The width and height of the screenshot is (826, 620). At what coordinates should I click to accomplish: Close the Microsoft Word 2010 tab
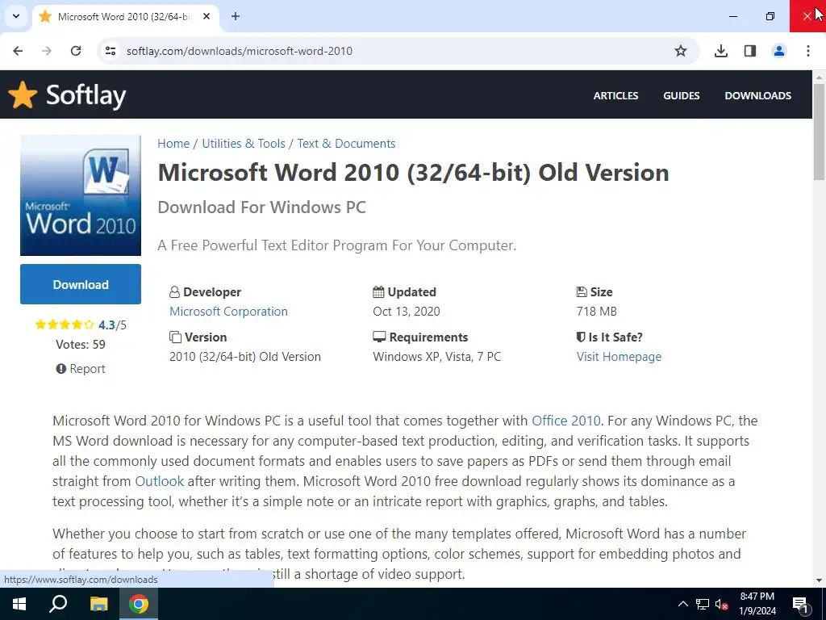[x=206, y=16]
